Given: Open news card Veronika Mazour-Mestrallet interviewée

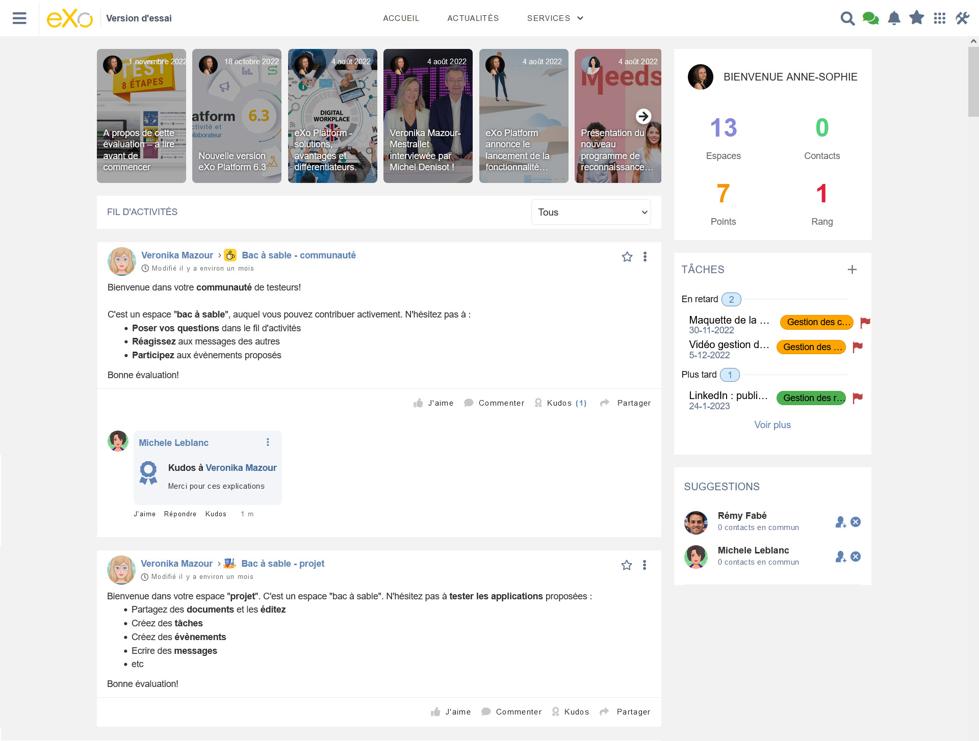Looking at the screenshot, I should (x=428, y=116).
